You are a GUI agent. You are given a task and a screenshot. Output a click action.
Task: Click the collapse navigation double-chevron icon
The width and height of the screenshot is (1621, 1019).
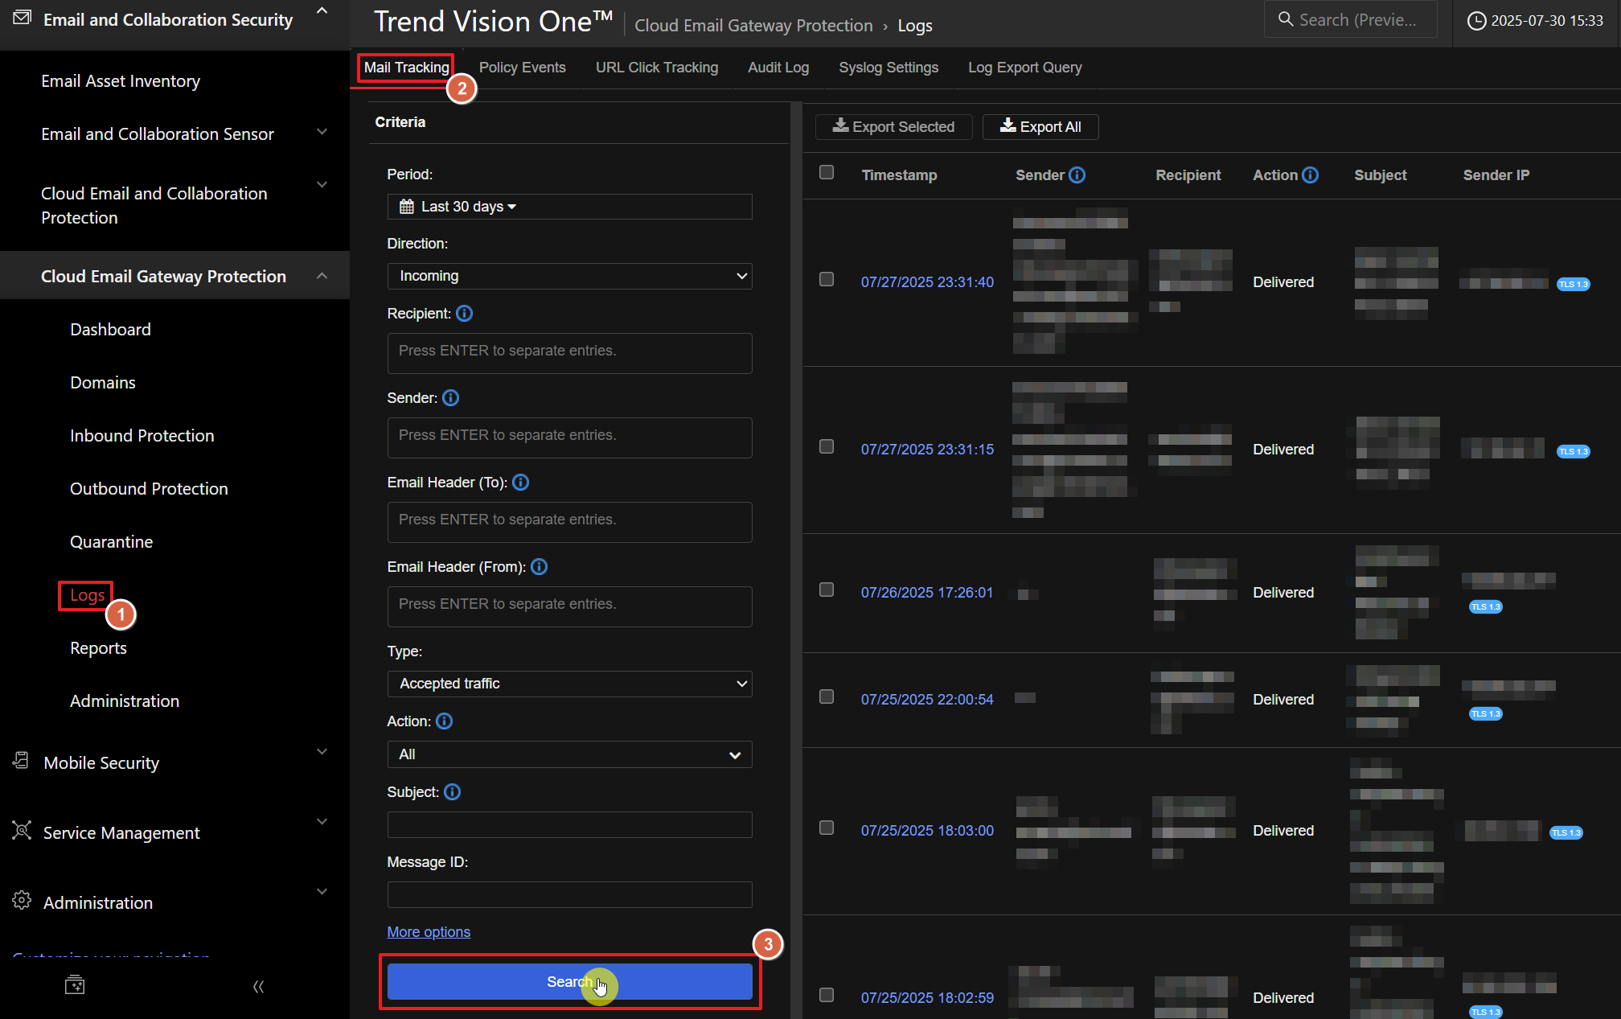258,986
